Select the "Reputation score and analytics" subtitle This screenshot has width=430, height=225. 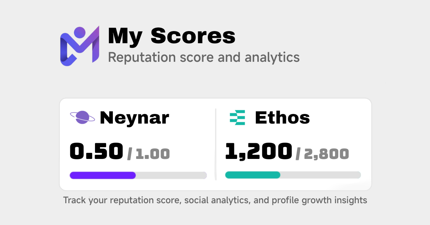tap(204, 57)
